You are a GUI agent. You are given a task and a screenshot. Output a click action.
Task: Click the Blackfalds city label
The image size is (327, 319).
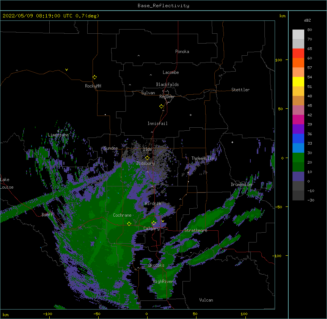(x=167, y=84)
